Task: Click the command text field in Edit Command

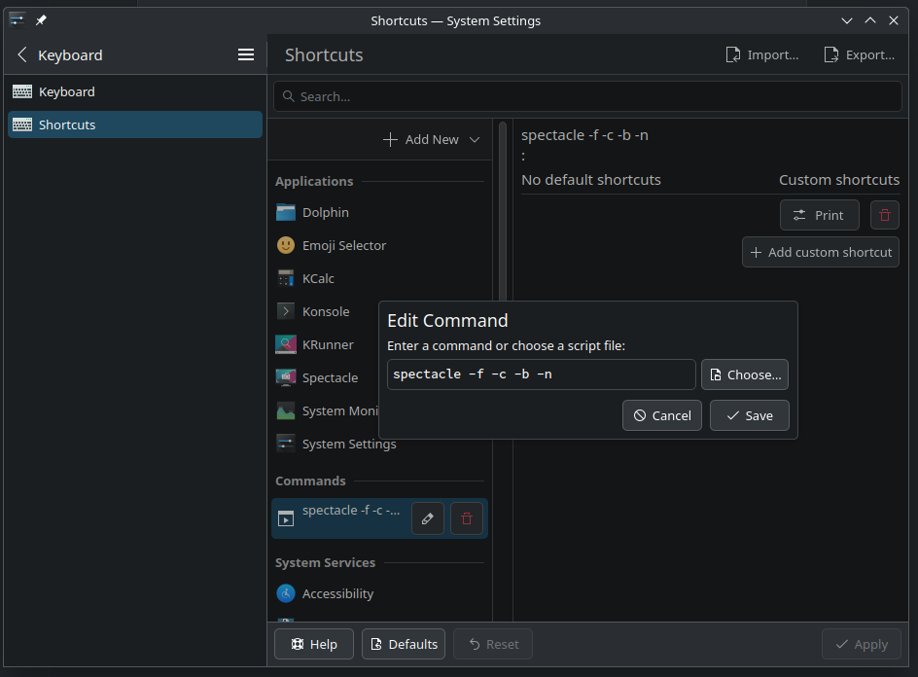Action: 542,374
